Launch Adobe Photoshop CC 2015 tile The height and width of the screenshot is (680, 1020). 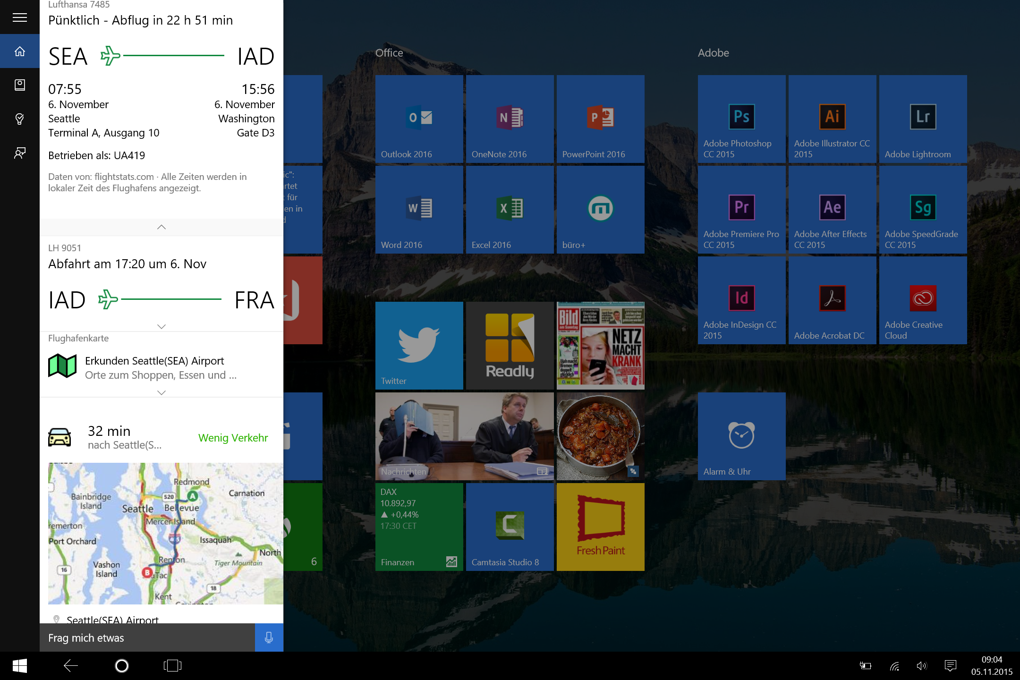[x=741, y=119]
